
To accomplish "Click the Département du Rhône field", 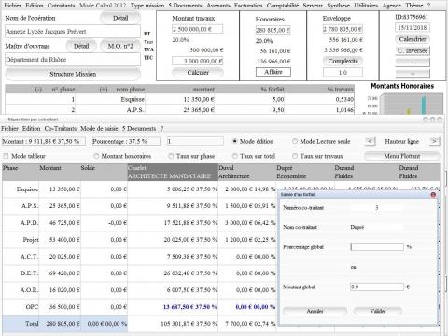I will click(x=73, y=60).
